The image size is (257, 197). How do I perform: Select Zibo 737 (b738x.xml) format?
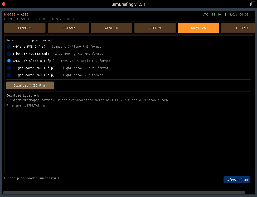pos(9,54)
